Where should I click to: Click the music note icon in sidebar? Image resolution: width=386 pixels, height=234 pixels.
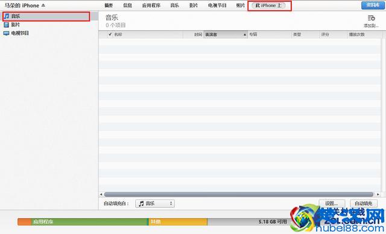pos(7,16)
